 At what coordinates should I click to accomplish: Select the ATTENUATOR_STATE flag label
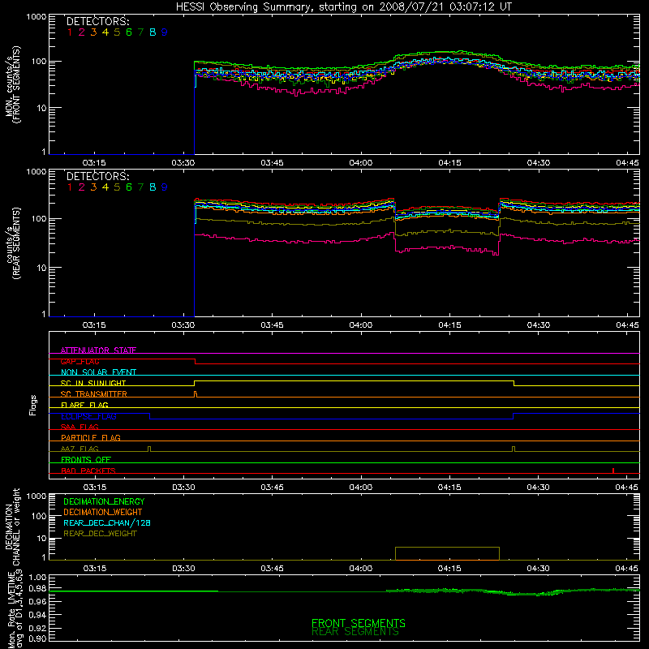(98, 350)
